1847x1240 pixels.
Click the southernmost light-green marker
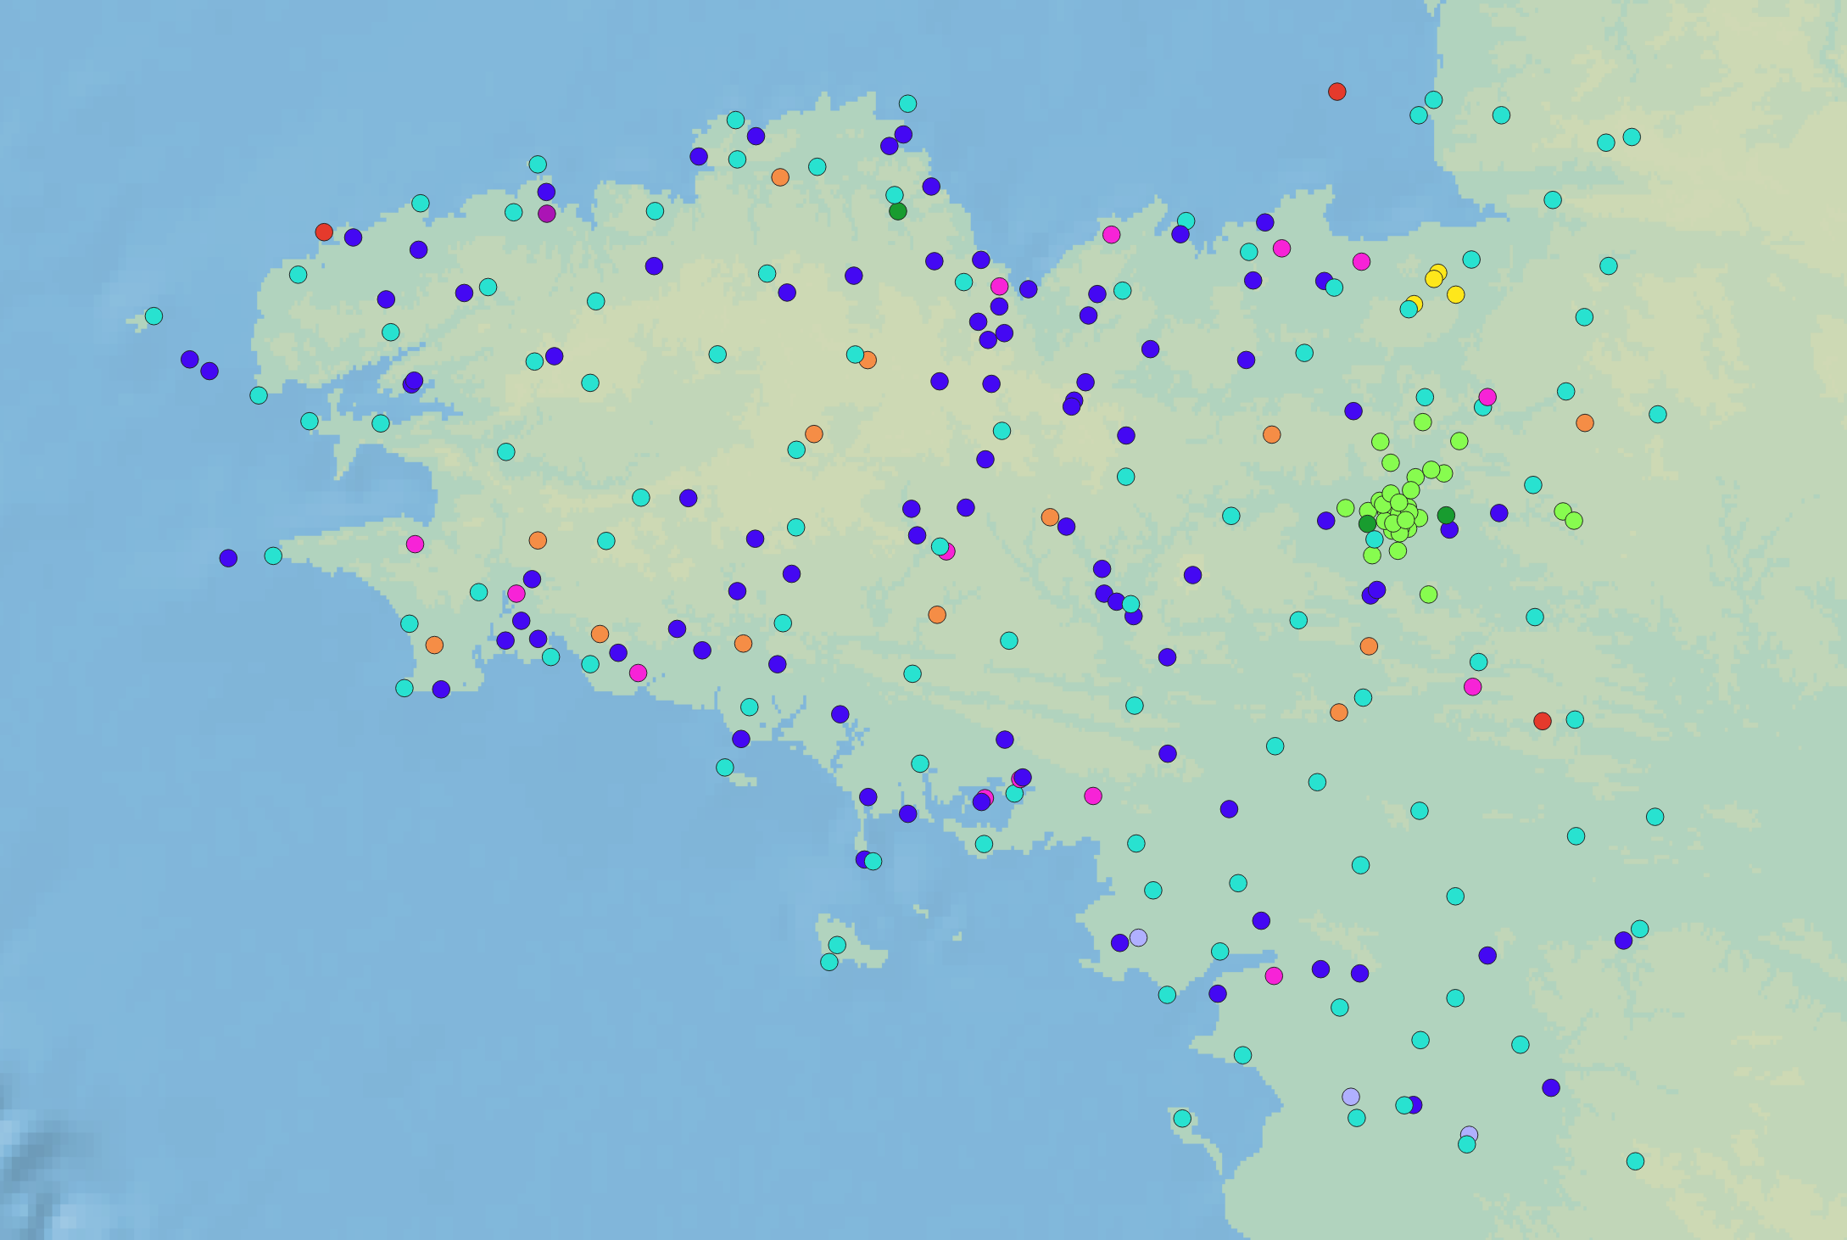pyautogui.click(x=1429, y=595)
